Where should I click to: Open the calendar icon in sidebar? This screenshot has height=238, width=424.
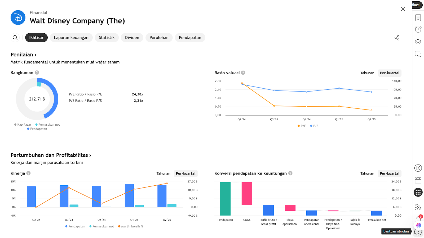[418, 180]
